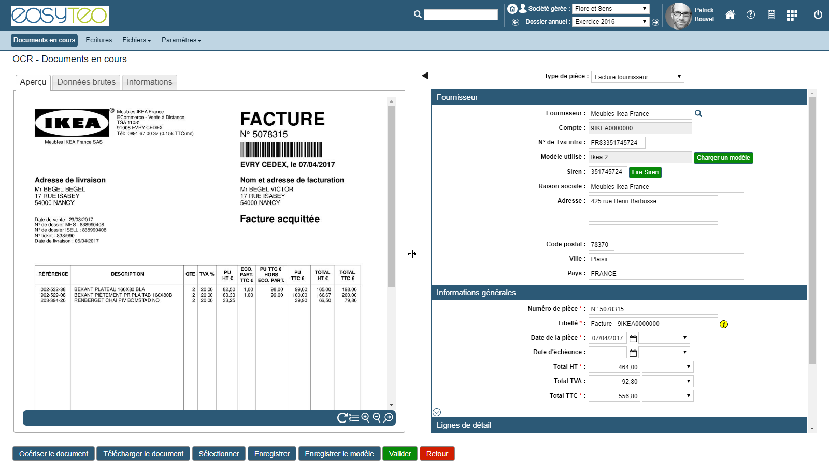Switch to the Données brutes tab
Image resolution: width=829 pixels, height=466 pixels.
87,82
